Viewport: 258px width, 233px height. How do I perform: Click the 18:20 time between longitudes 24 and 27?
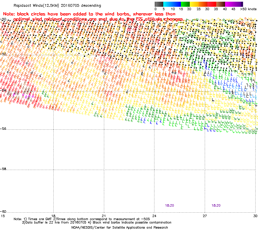(x=169, y=206)
